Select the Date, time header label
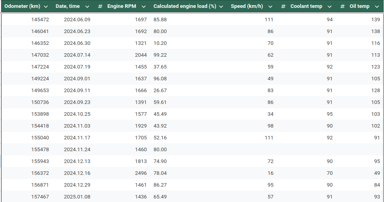 coord(67,6)
